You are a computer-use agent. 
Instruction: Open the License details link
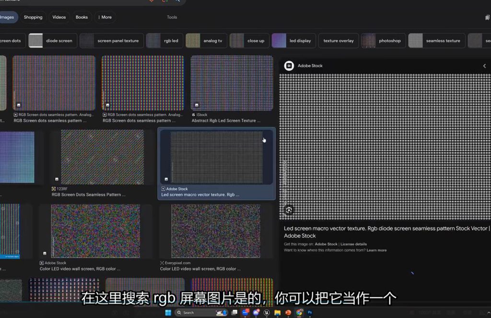353,244
